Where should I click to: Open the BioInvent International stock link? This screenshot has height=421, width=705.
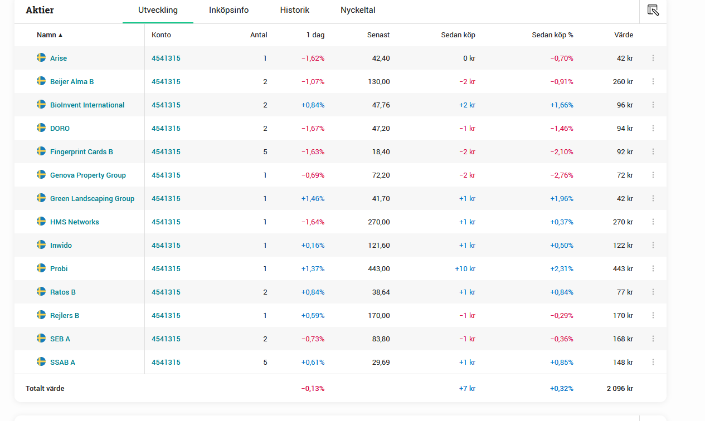87,105
